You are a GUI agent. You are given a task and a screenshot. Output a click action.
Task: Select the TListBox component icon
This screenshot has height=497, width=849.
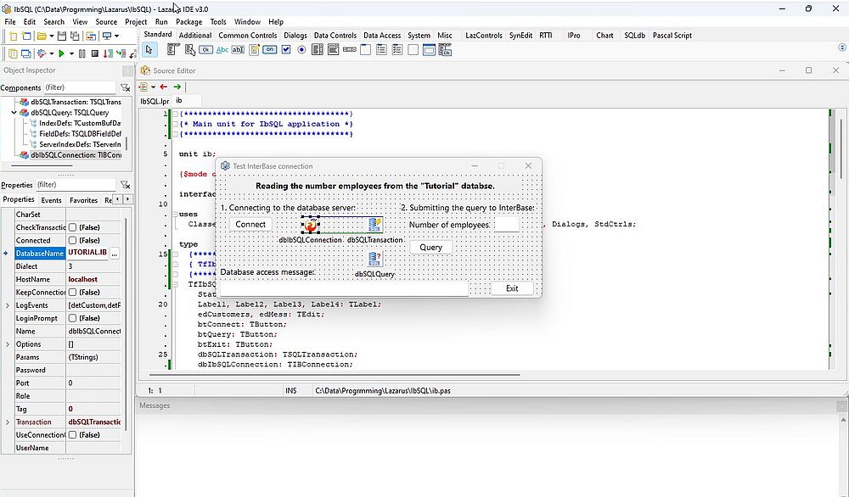tap(318, 50)
